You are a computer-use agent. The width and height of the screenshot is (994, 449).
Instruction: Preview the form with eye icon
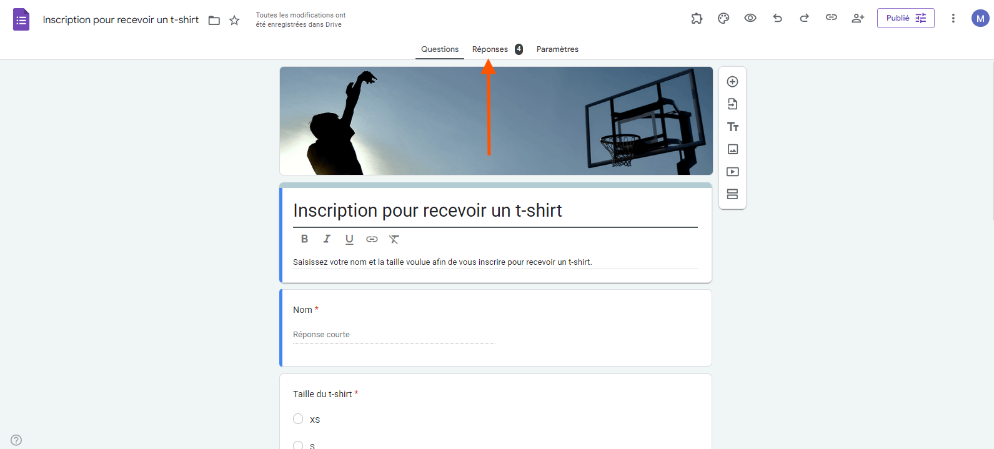750,18
